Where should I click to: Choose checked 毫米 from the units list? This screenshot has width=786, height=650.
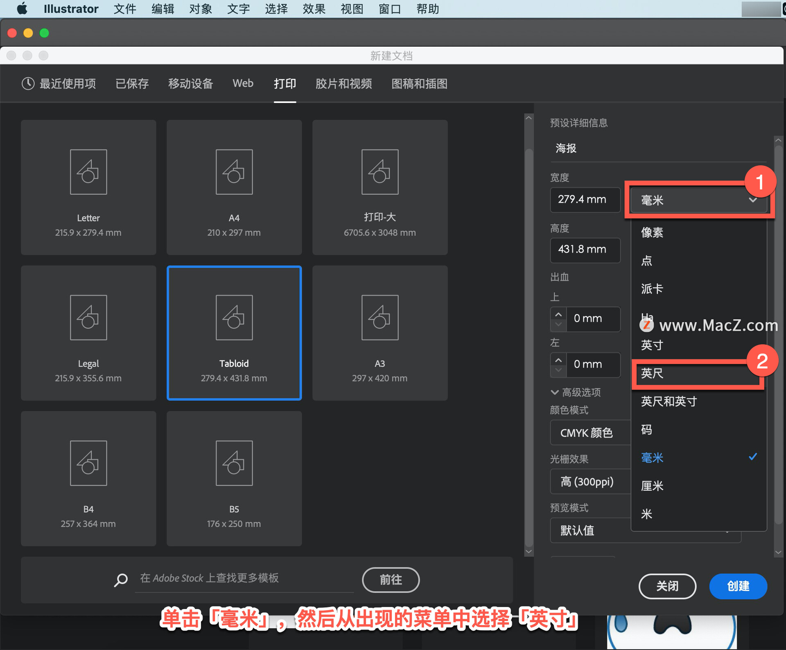698,458
